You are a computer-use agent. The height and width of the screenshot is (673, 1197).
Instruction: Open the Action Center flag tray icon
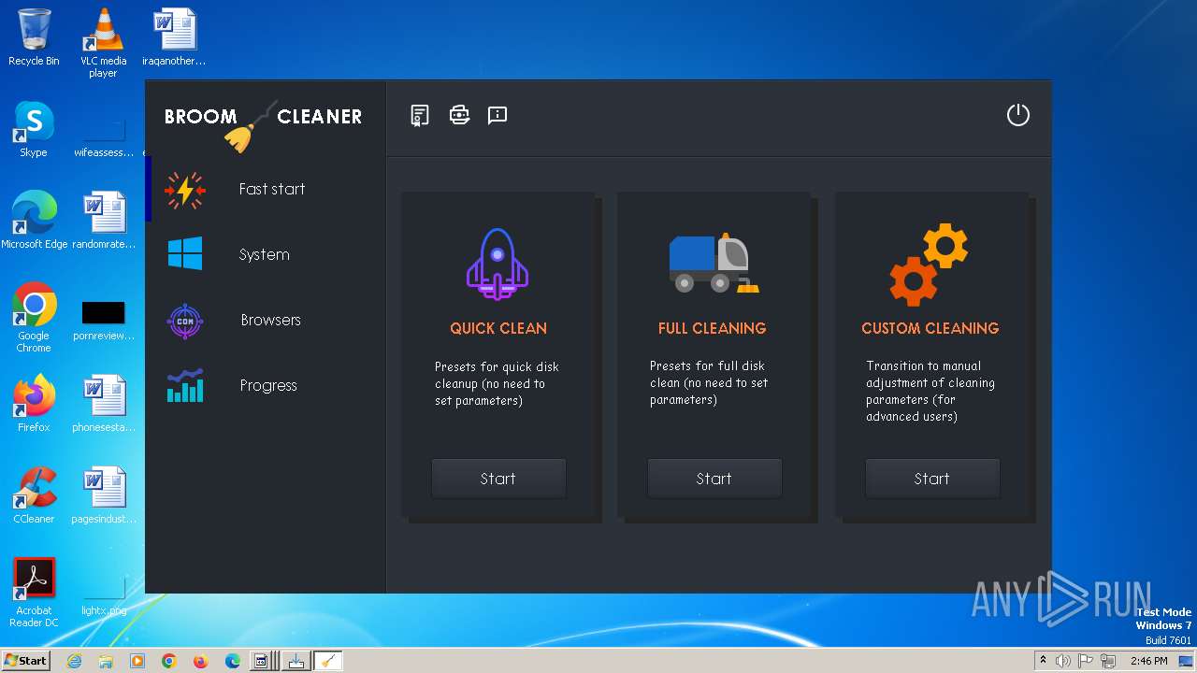click(1087, 661)
